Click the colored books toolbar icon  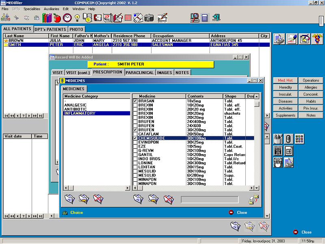point(47,18)
